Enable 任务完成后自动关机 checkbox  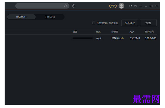click(x=94, y=23)
